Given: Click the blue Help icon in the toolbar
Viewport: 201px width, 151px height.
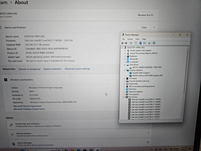Looking at the screenshot, I should click(x=140, y=43).
